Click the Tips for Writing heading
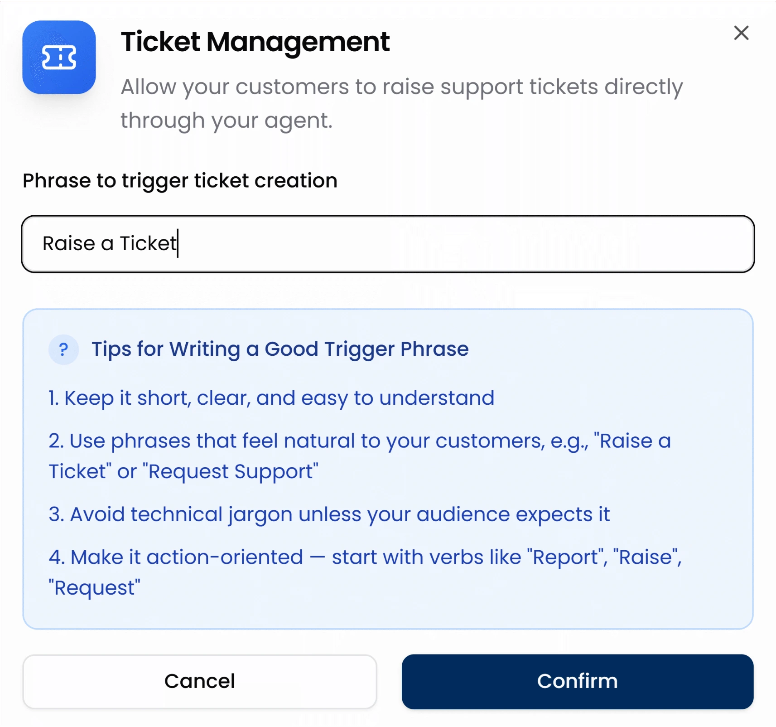The height and width of the screenshot is (727, 776). pyautogui.click(x=280, y=349)
